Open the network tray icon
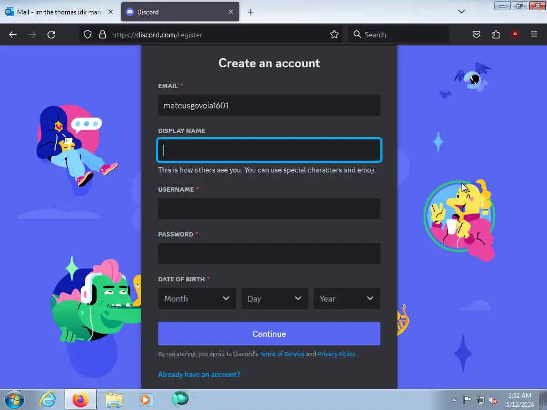This screenshot has height=410, width=547. (x=480, y=400)
